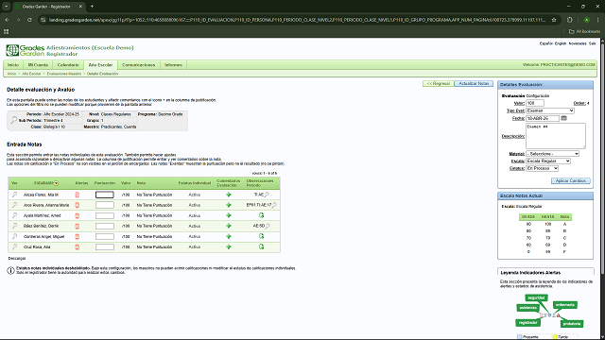Add evaluation comment with plus icon for Arce Rivera

click(x=229, y=205)
